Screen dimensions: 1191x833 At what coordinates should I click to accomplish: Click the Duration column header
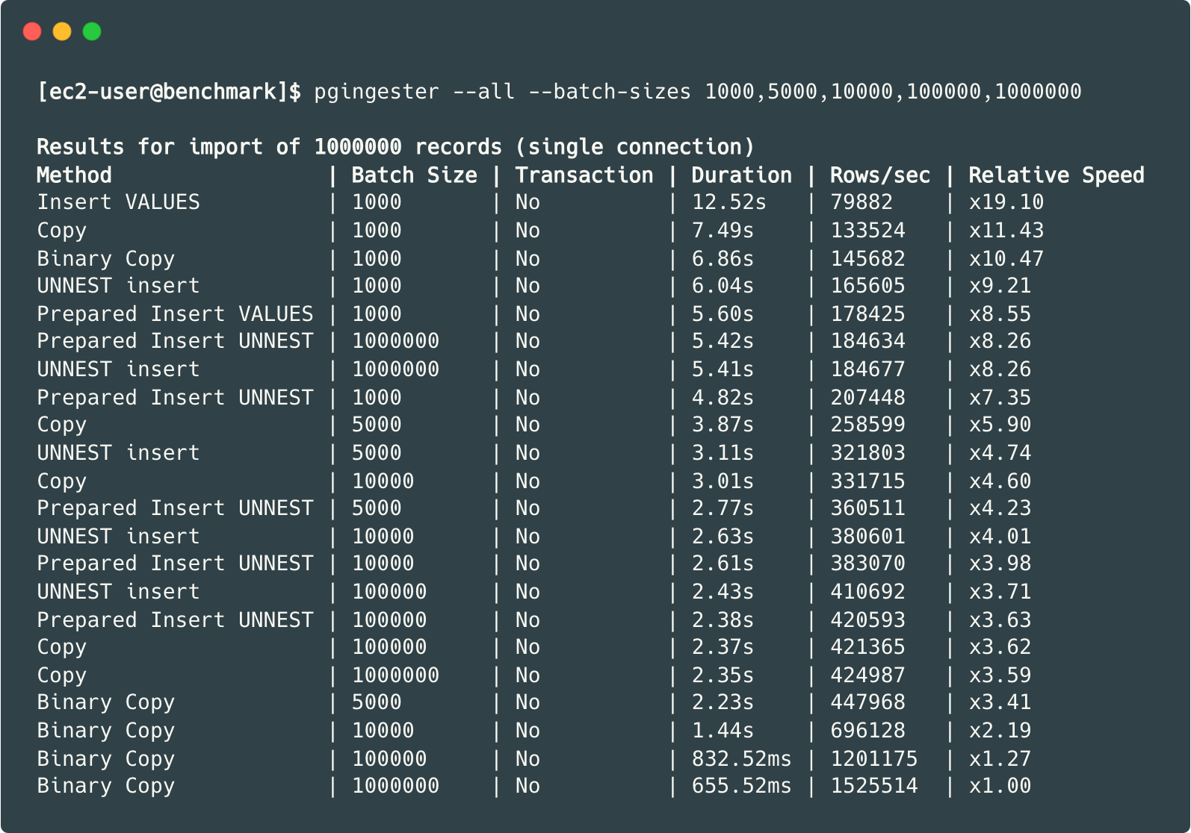click(x=740, y=175)
